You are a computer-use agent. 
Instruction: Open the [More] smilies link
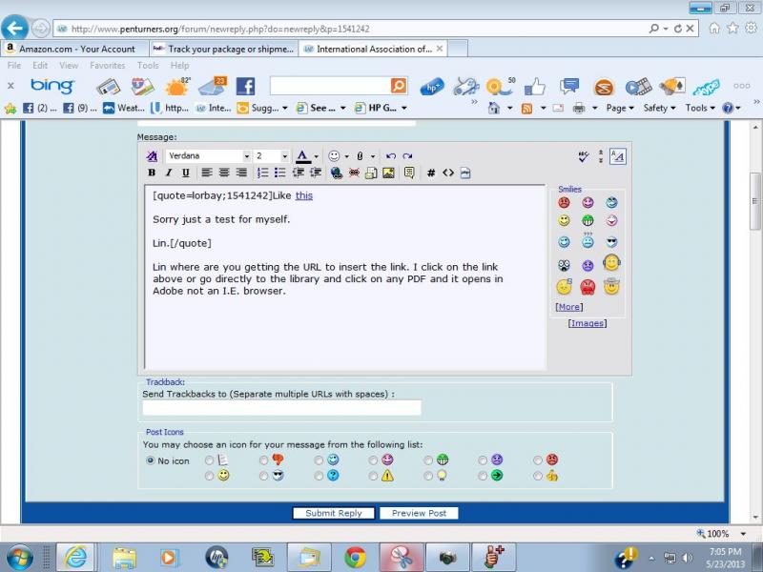tap(568, 307)
